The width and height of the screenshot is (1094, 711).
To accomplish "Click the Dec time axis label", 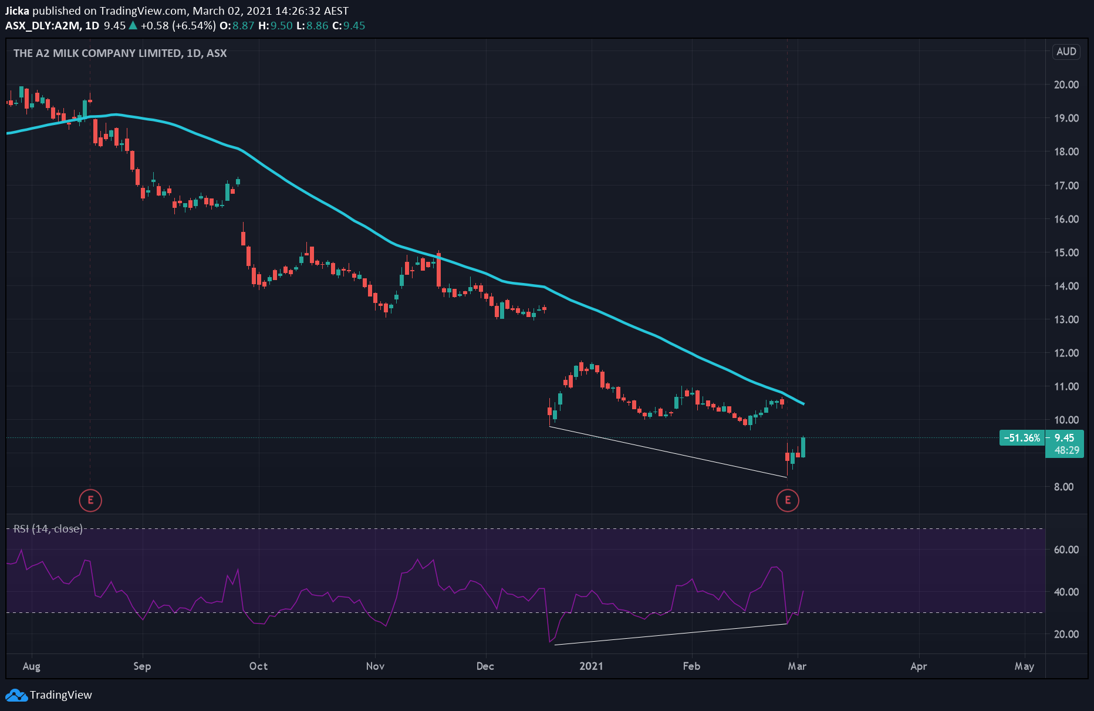I will point(485,666).
